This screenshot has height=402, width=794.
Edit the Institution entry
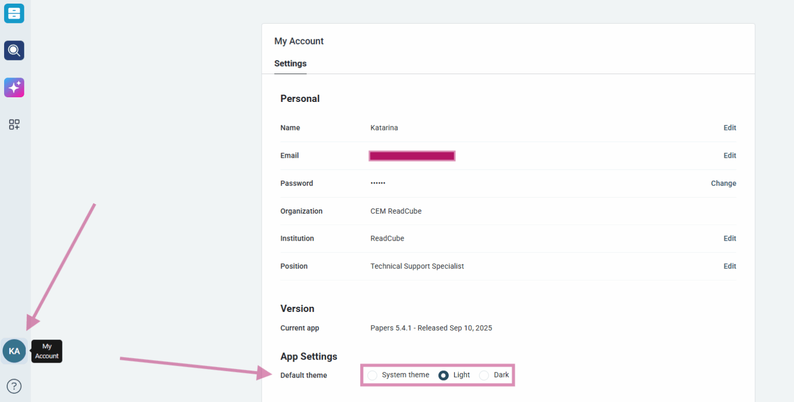coord(729,239)
